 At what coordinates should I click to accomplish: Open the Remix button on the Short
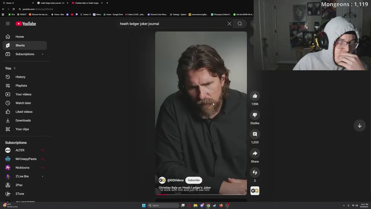[x=255, y=172]
